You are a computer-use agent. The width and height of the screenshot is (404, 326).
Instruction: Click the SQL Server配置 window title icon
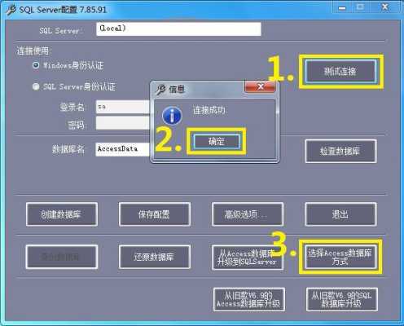[11, 10]
